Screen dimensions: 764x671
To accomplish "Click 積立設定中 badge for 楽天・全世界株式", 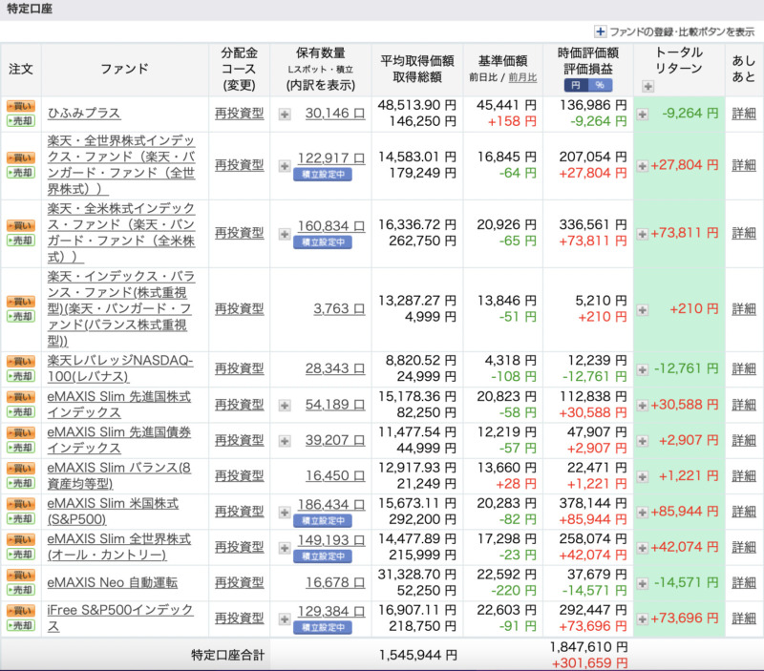I will pos(323,175).
